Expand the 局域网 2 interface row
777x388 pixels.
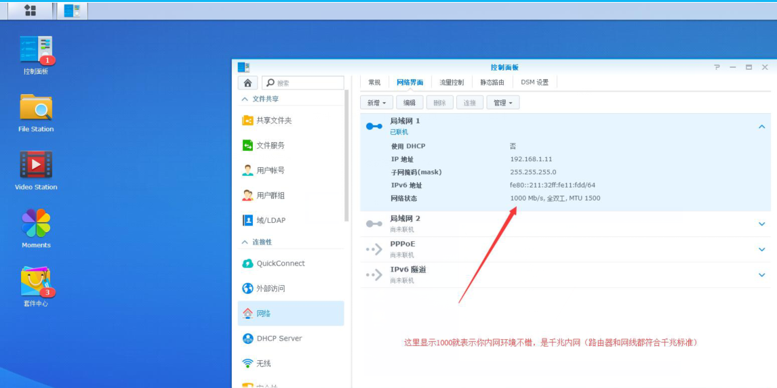[761, 224]
